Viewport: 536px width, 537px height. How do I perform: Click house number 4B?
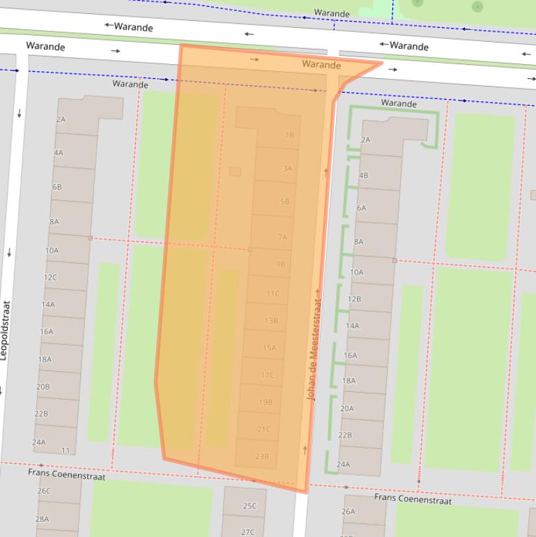click(363, 176)
